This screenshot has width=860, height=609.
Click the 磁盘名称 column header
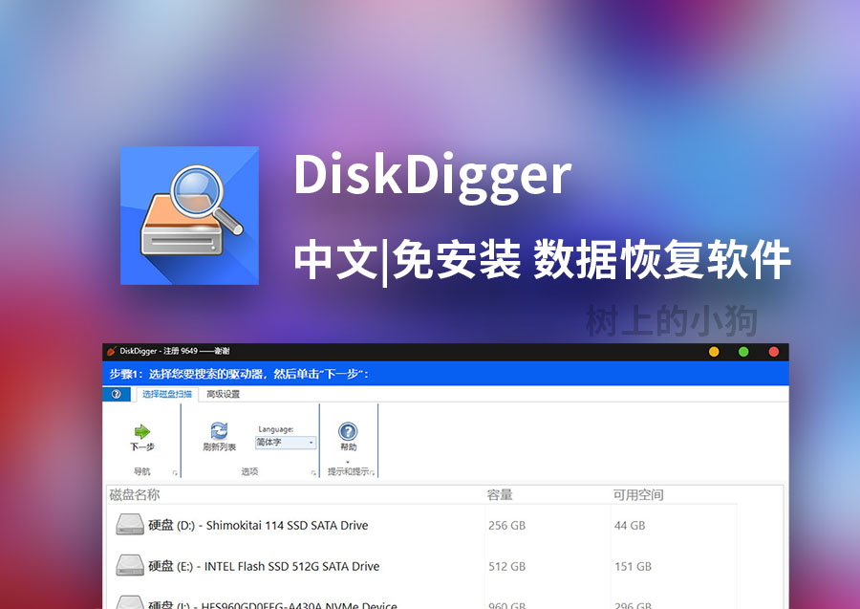(134, 494)
